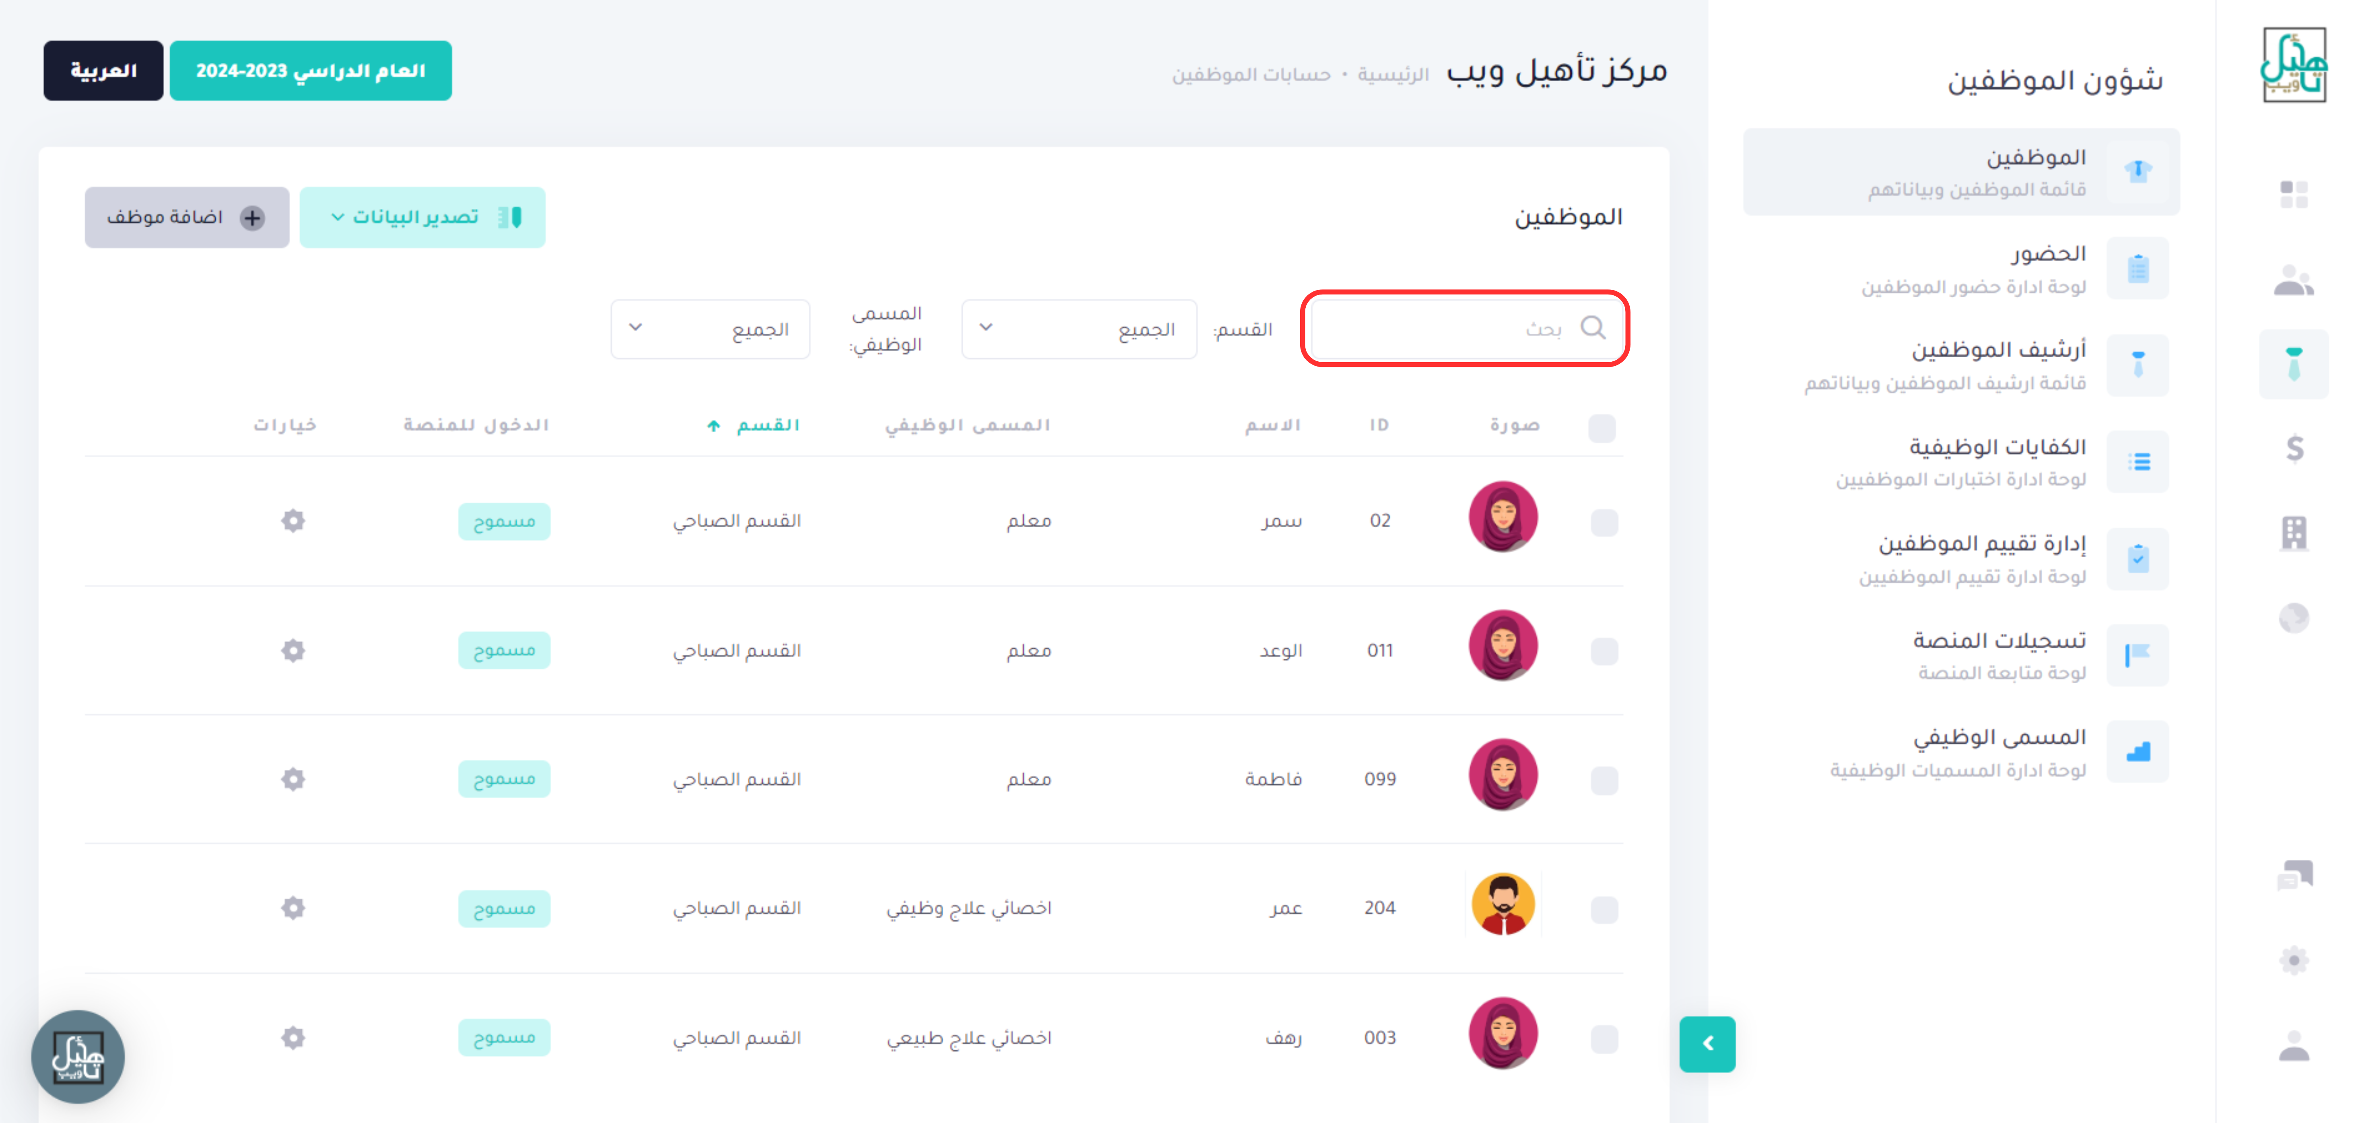Open settings gear for employee سمر

pyautogui.click(x=293, y=521)
